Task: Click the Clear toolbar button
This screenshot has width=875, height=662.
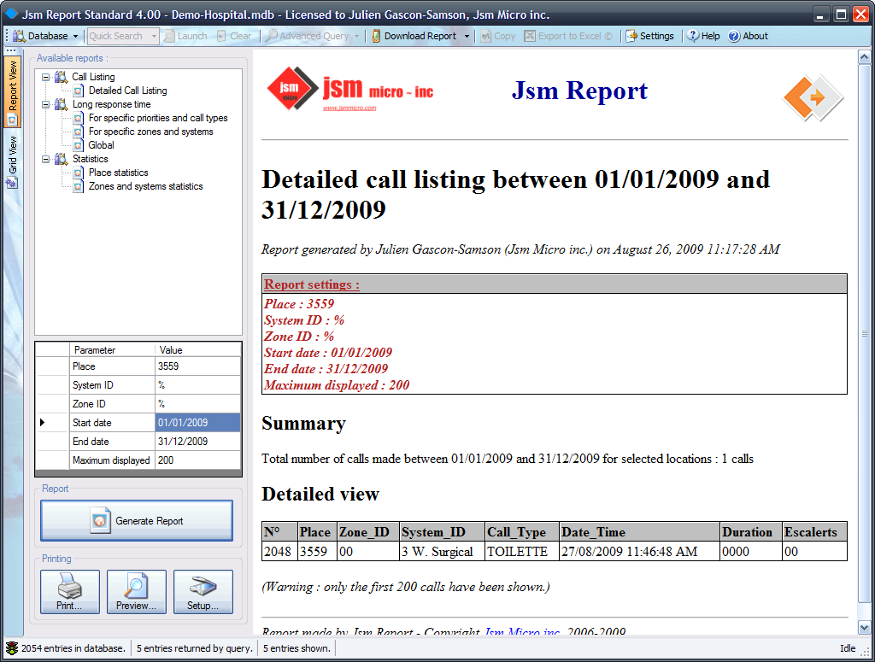Action: pos(234,36)
